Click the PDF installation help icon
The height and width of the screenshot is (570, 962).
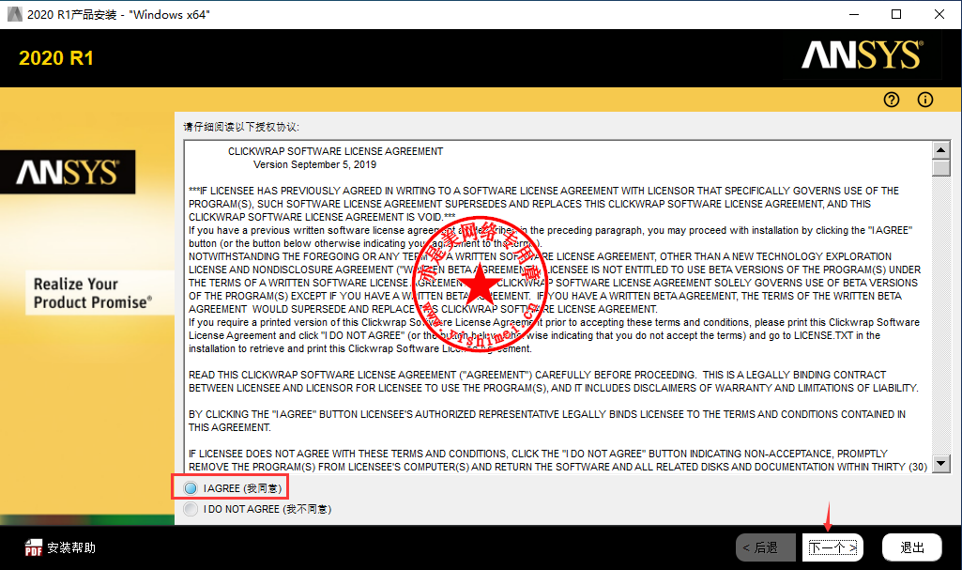(x=33, y=547)
